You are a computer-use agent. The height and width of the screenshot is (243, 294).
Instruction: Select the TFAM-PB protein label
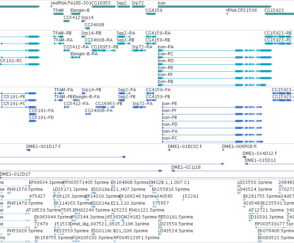[63, 97]
